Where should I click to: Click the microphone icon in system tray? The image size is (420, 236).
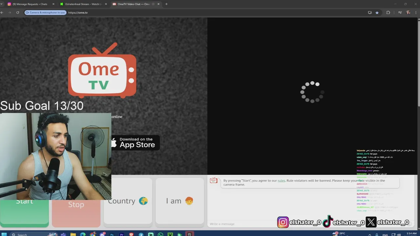coord(377,234)
